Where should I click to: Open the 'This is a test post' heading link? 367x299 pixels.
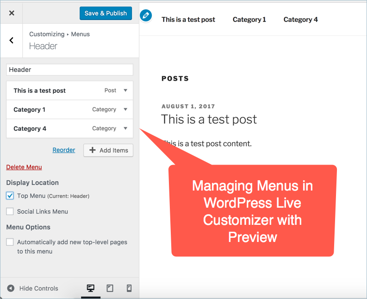209,119
